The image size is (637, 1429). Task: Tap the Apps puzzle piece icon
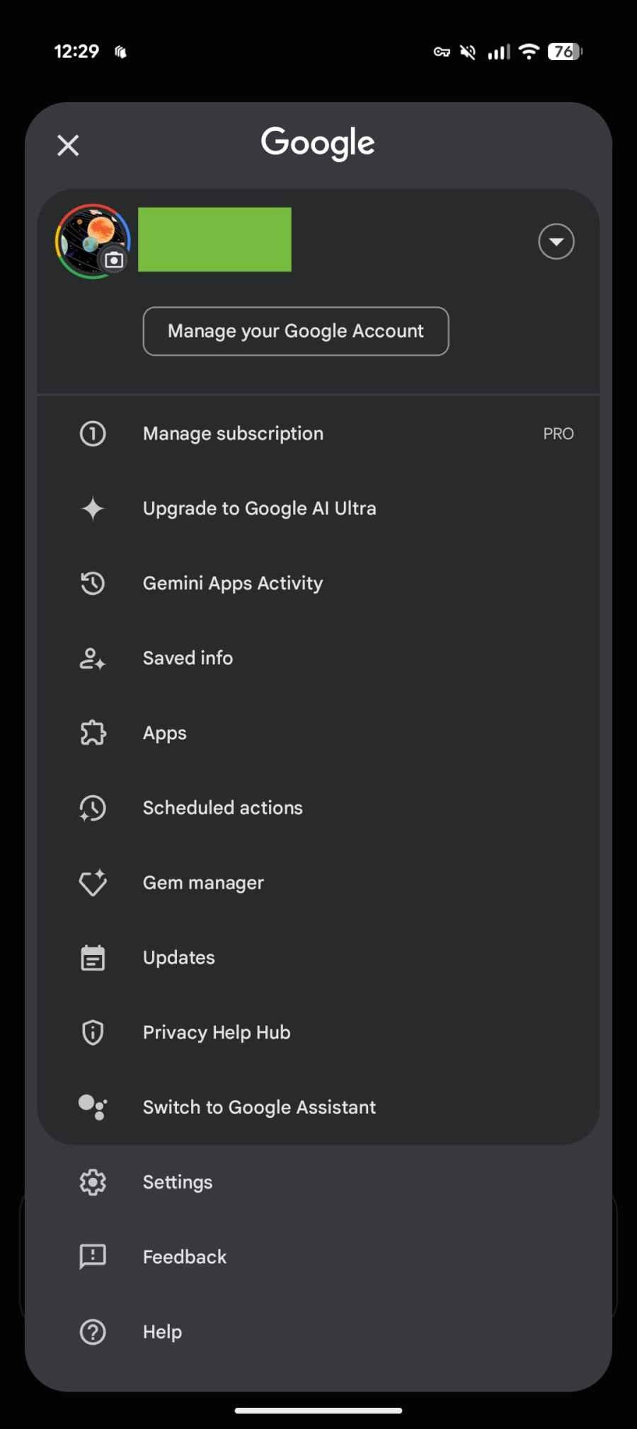tap(93, 733)
